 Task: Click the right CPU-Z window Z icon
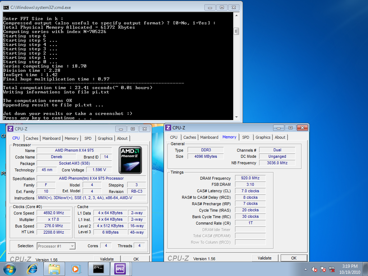tap(168, 128)
